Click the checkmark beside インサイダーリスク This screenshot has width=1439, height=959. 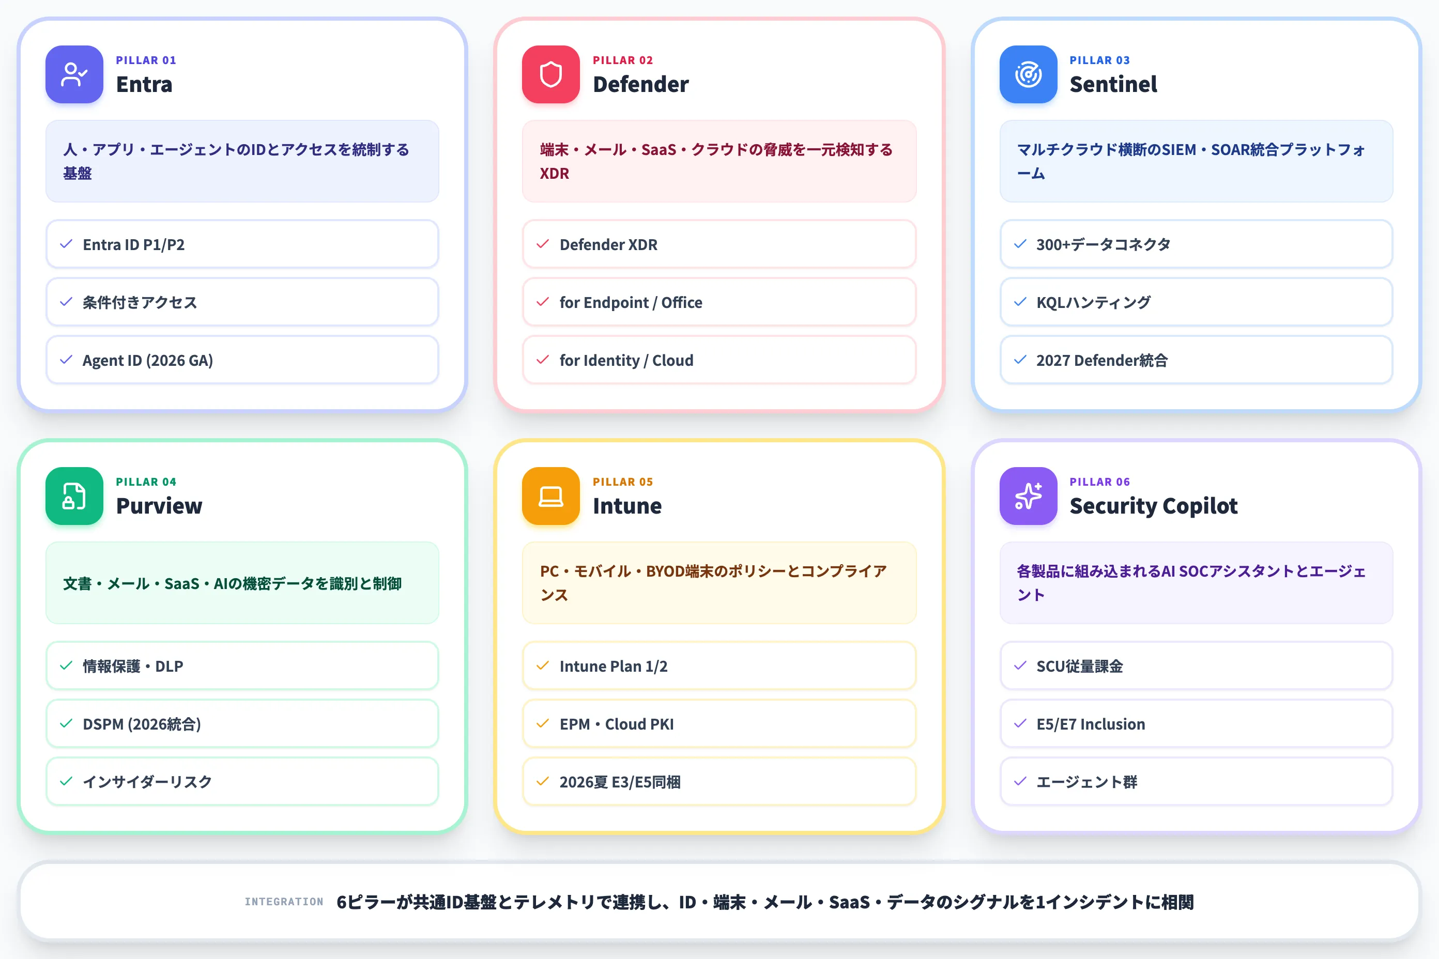tap(66, 781)
